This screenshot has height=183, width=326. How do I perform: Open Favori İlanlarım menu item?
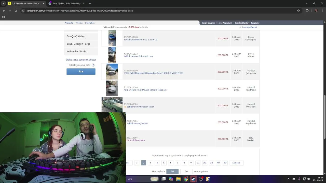pos(208,23)
